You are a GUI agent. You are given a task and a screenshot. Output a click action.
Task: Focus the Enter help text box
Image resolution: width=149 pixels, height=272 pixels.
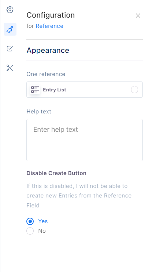tap(85, 140)
